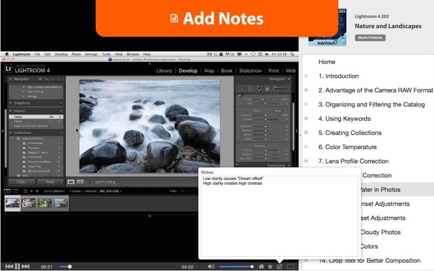Image resolution: width=434 pixels, height=271 pixels.
Task: Unstar the Creating Collections lesson
Action: 306,132
